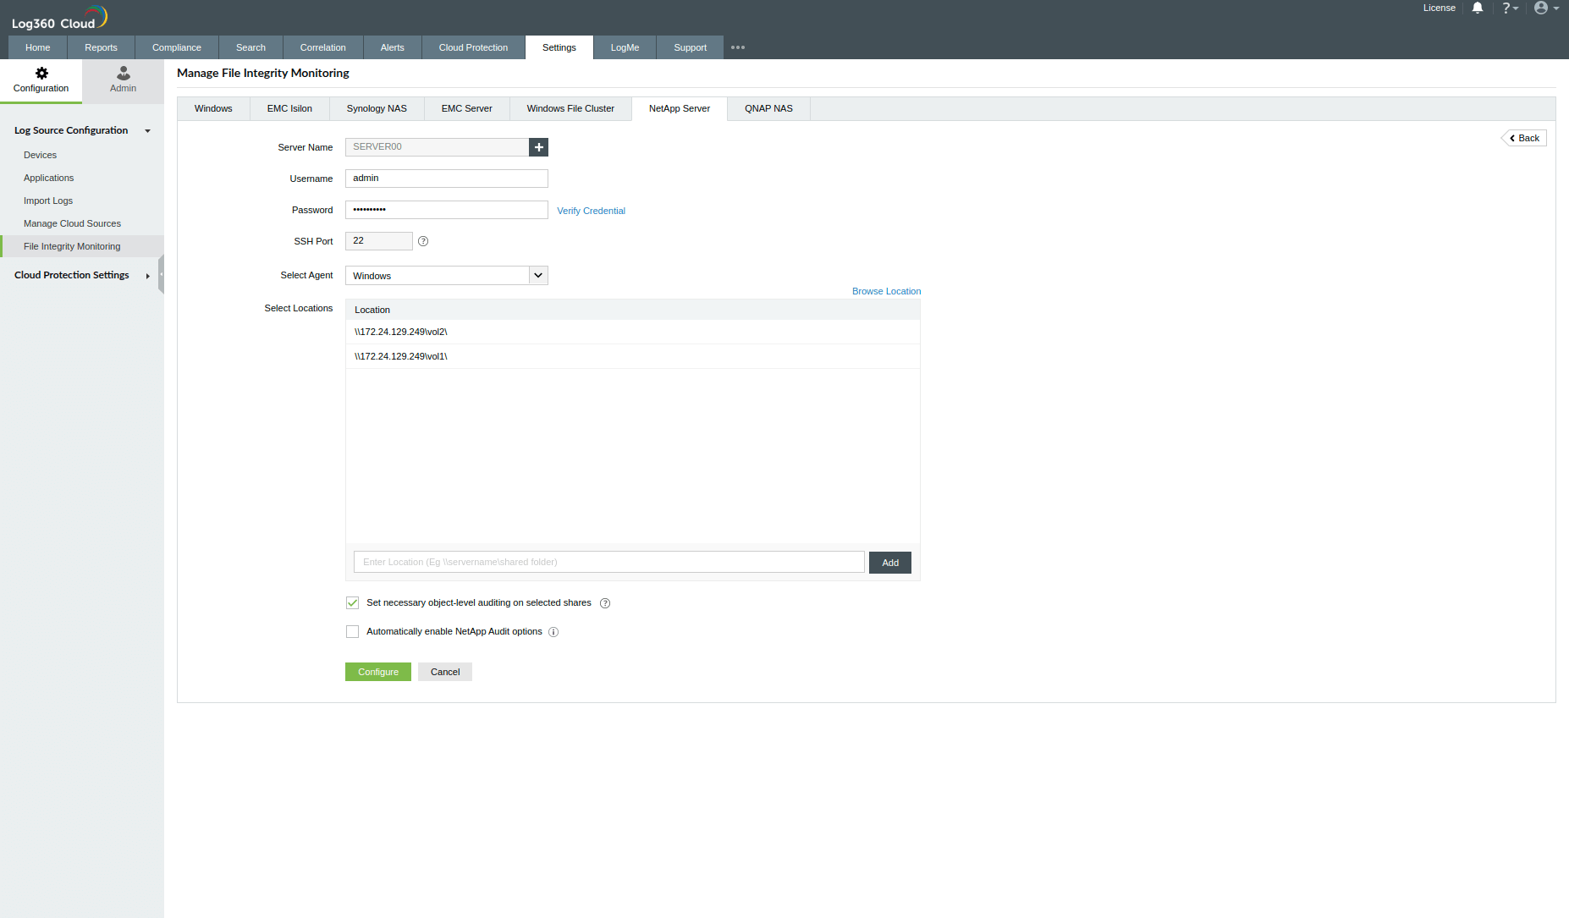Click the Verify Credential link
This screenshot has height=918, width=1569.
point(591,210)
